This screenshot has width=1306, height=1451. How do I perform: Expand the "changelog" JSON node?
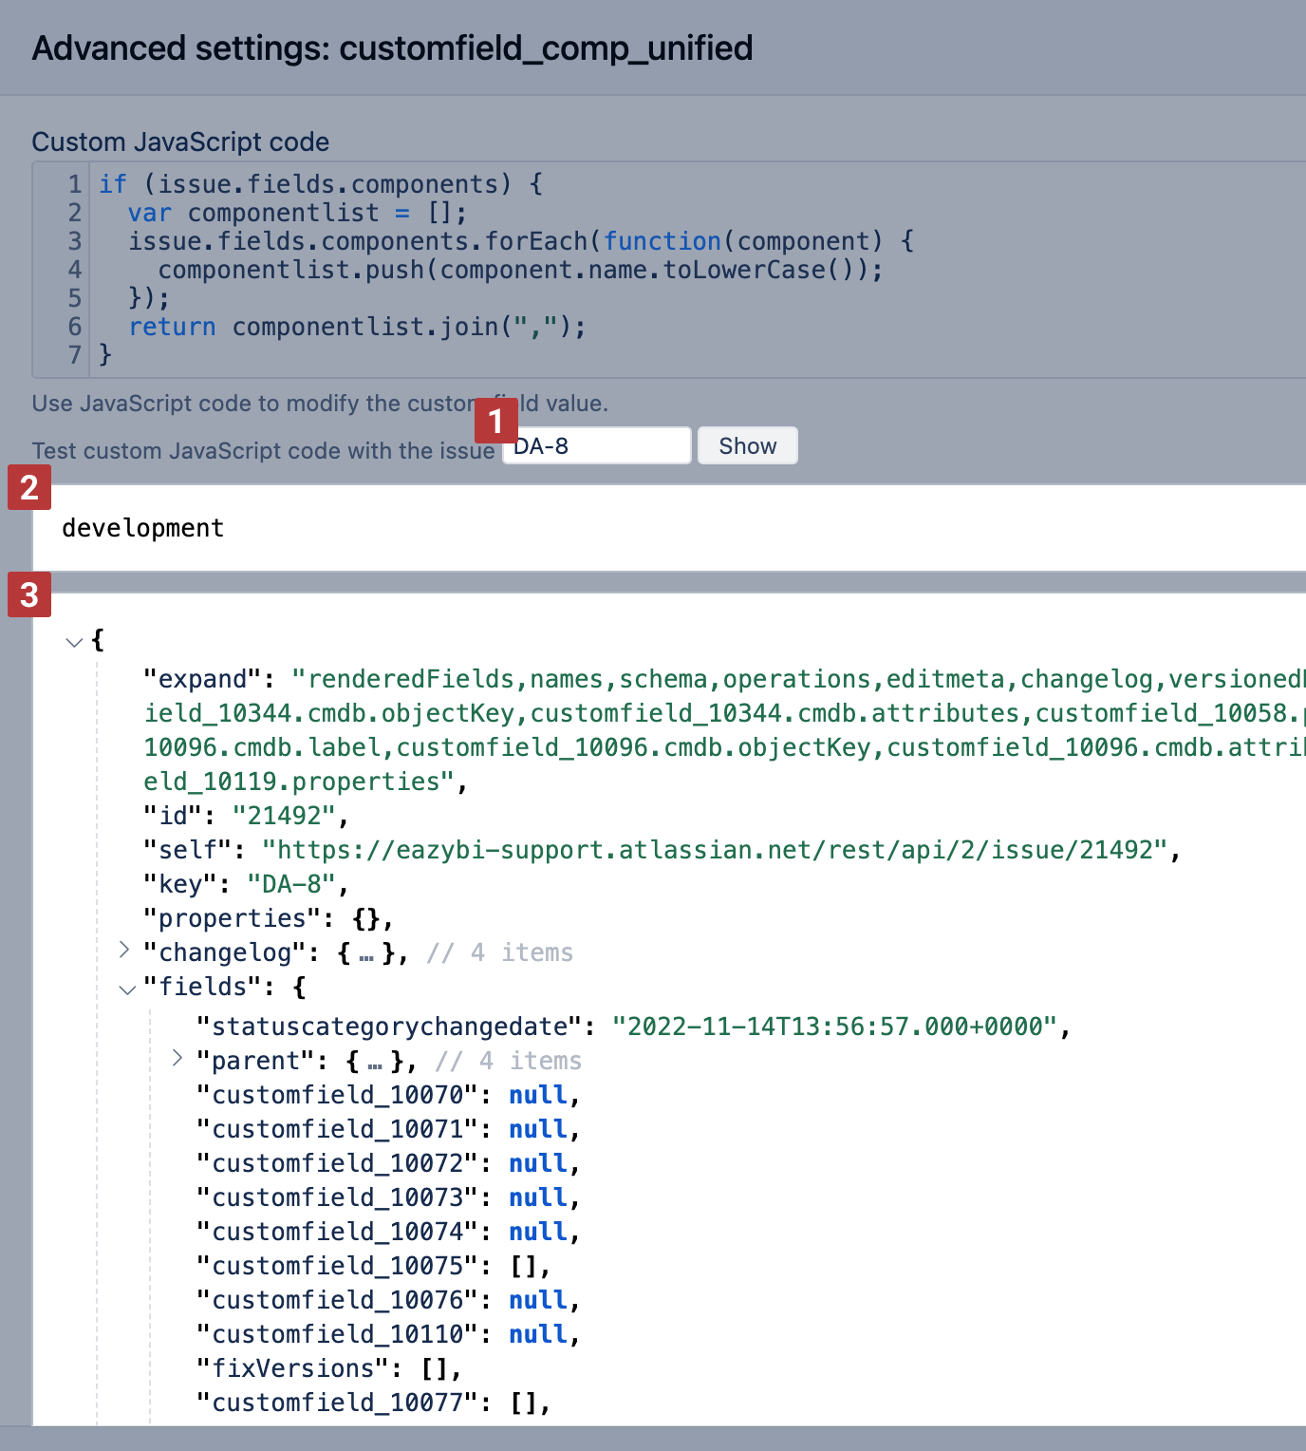(124, 950)
